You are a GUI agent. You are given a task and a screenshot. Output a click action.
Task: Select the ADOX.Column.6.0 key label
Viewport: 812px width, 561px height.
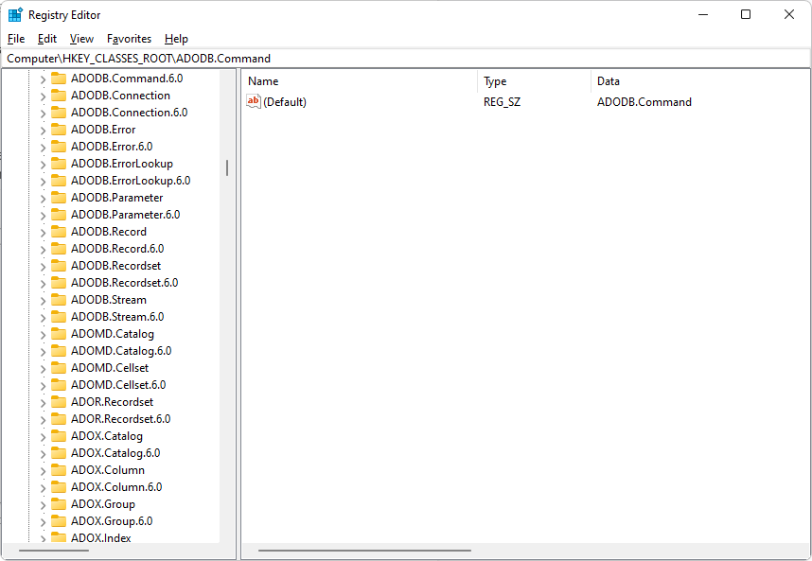coord(116,487)
